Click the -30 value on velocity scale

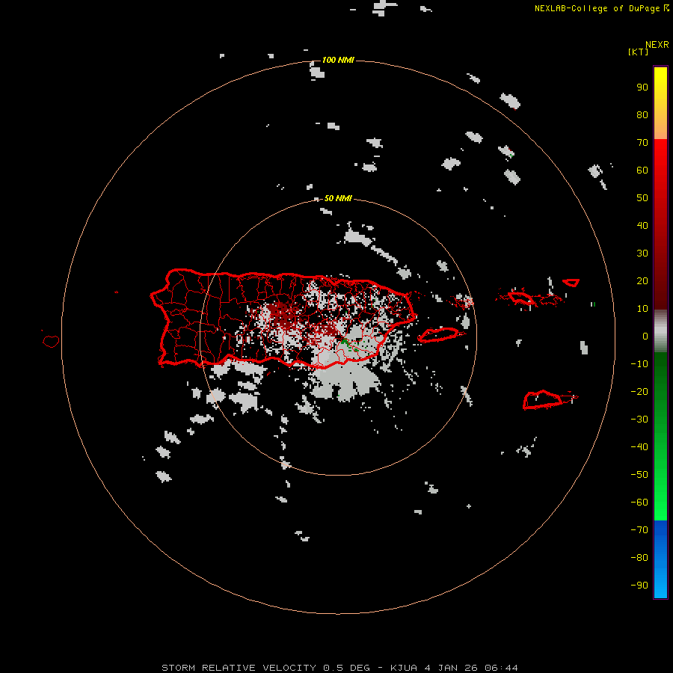pos(639,420)
